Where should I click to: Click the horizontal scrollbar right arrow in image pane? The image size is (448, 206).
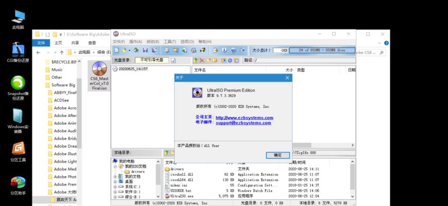point(353,145)
